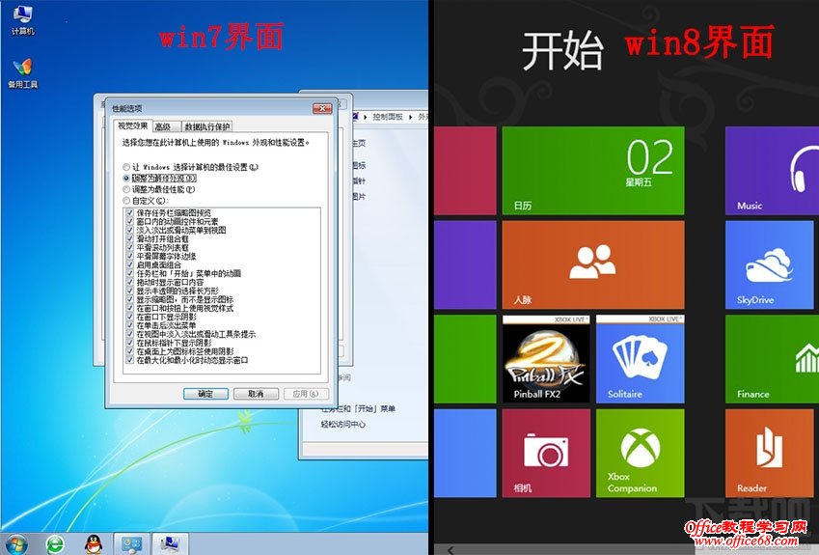Open the 相机 camera tile
819x555 pixels.
pos(546,453)
